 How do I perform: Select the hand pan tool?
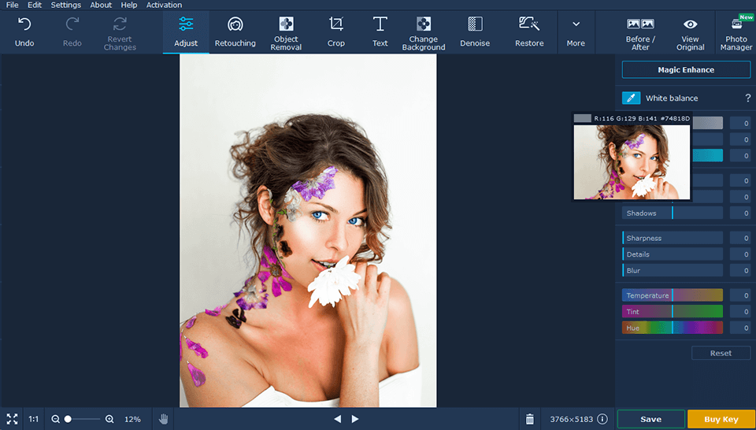point(164,419)
